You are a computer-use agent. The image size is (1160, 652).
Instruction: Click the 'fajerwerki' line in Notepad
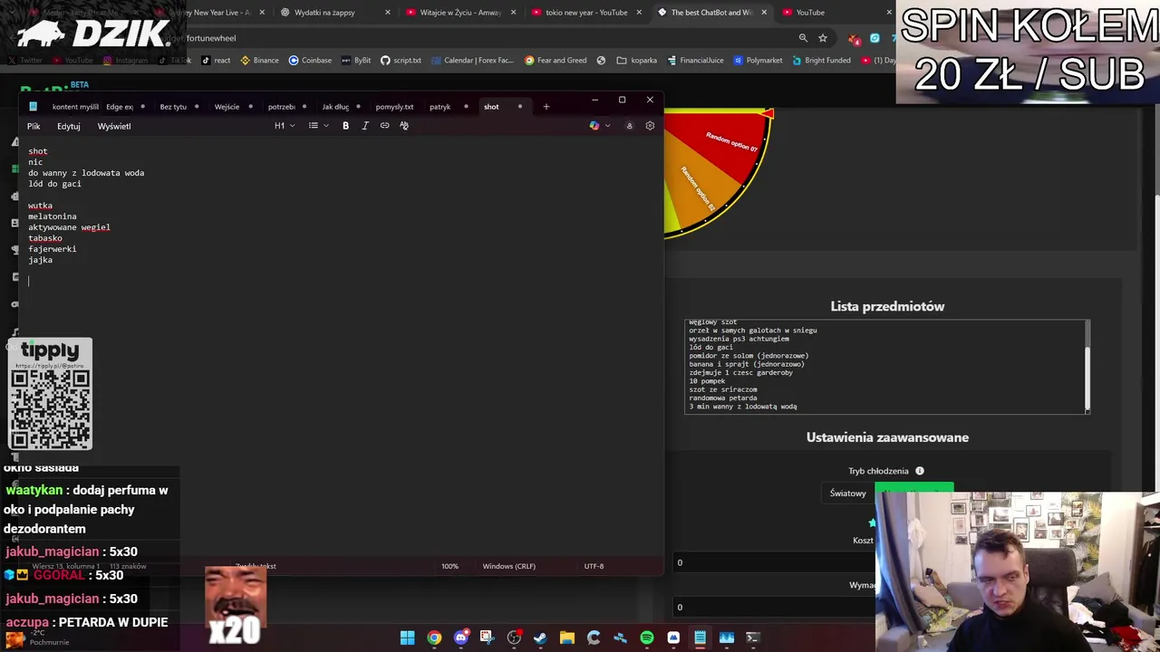point(52,249)
